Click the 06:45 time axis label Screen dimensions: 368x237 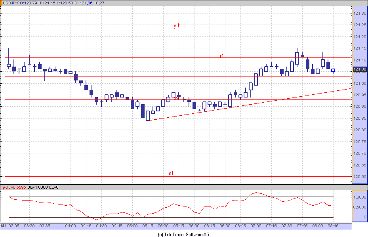[x=240, y=226]
